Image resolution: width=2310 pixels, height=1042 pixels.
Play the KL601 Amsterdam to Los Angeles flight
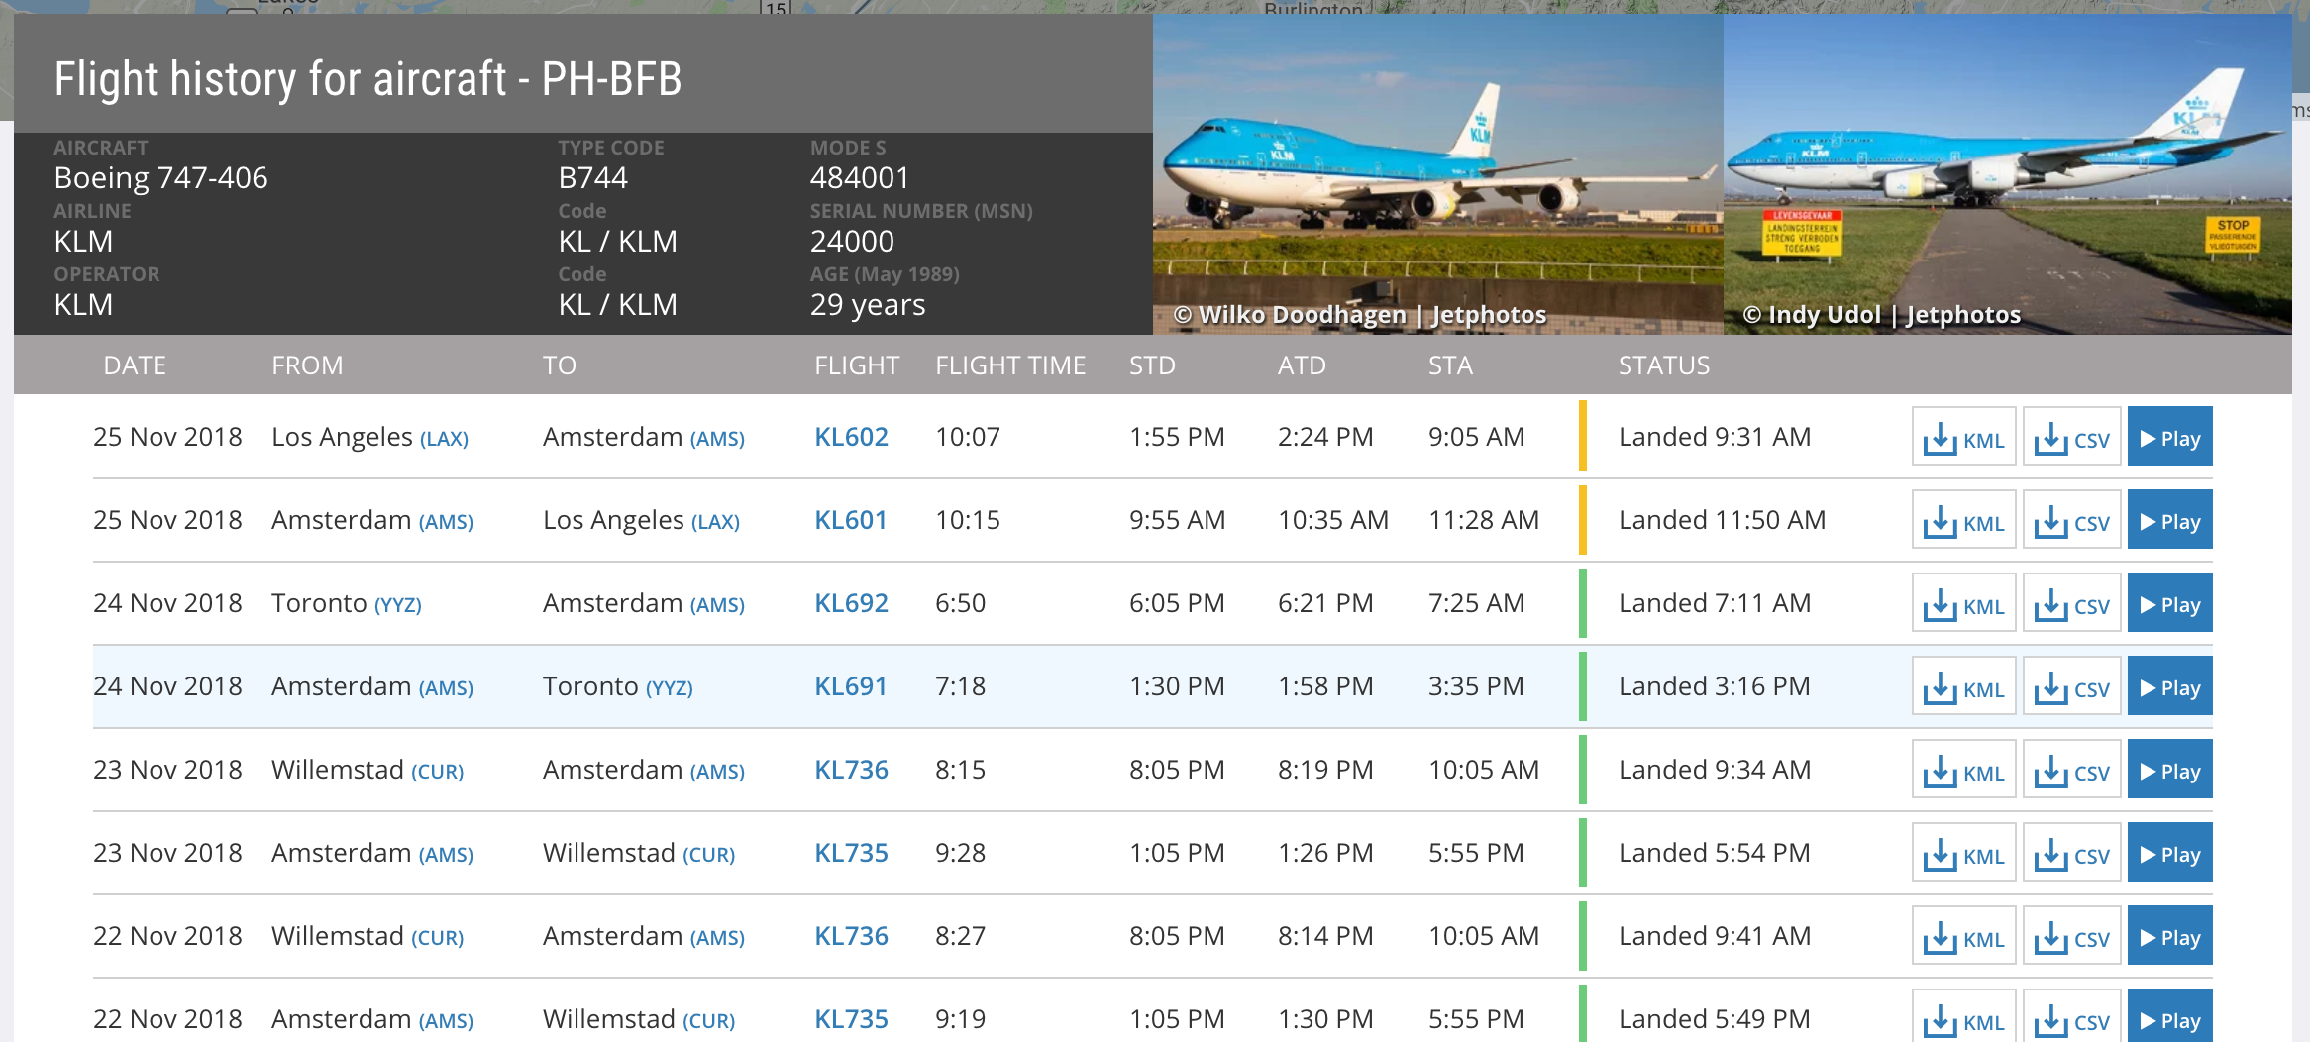click(x=2169, y=520)
